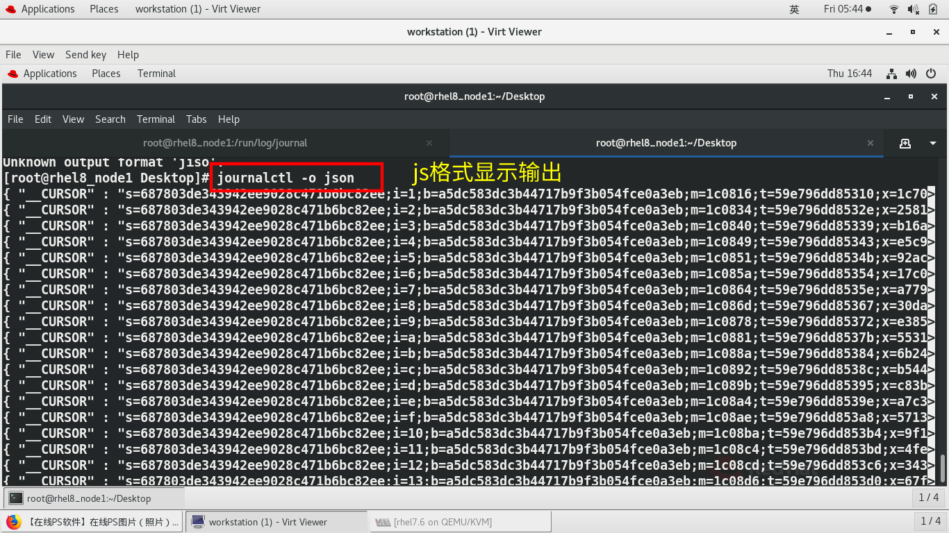Open terminal File menu
The width and height of the screenshot is (949, 533).
coord(15,119)
